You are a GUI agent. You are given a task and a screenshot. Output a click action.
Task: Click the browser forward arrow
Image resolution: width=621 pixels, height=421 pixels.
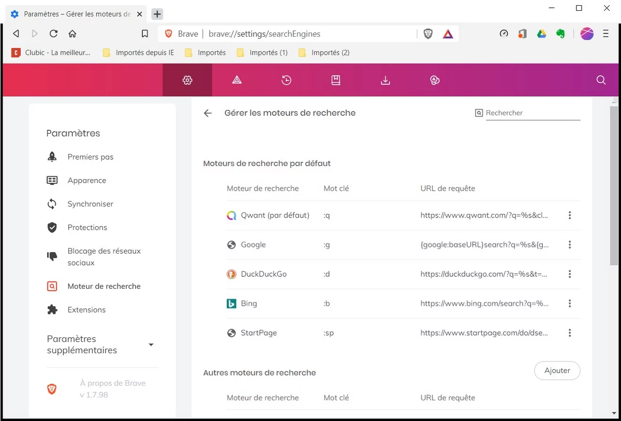35,34
